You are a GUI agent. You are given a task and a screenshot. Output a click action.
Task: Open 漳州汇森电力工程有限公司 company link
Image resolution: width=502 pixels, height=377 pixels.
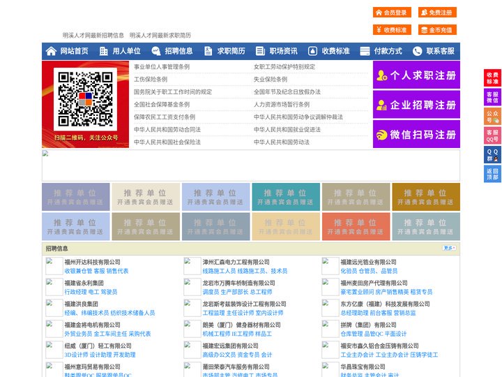point(236,262)
